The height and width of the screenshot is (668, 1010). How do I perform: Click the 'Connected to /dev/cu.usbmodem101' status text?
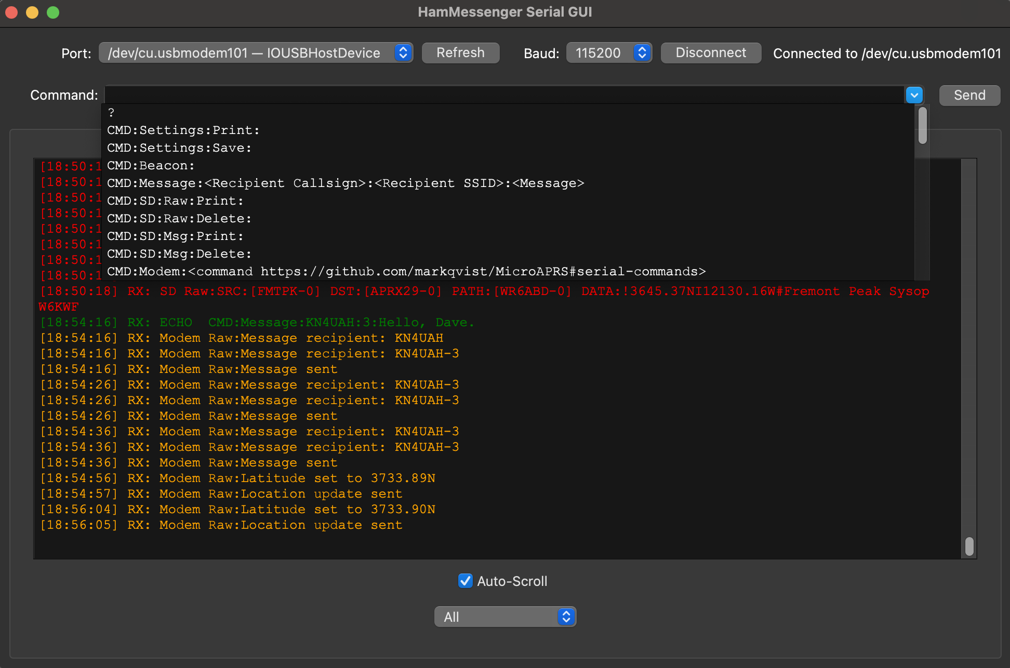tap(887, 54)
